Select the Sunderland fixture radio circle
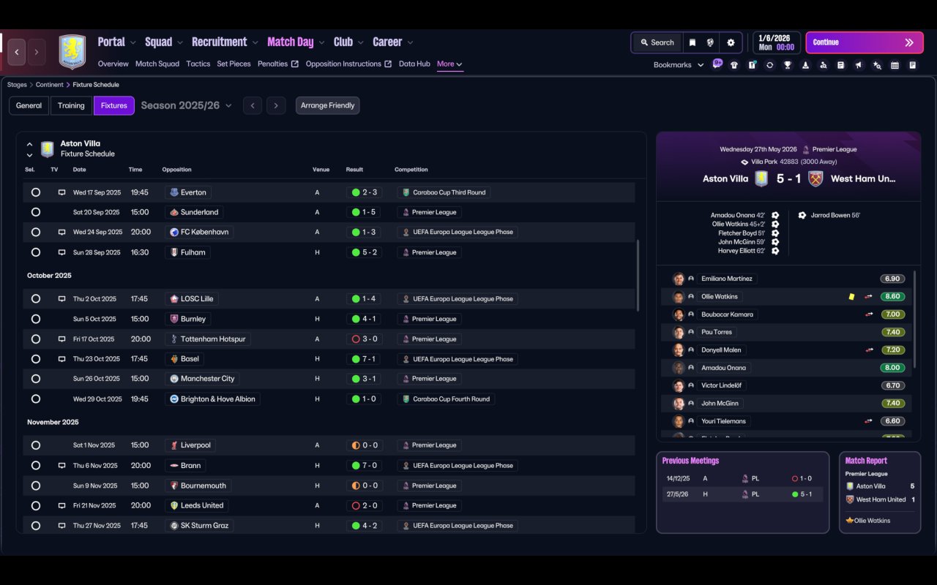Viewport: 937px width, 585px height. click(36, 212)
